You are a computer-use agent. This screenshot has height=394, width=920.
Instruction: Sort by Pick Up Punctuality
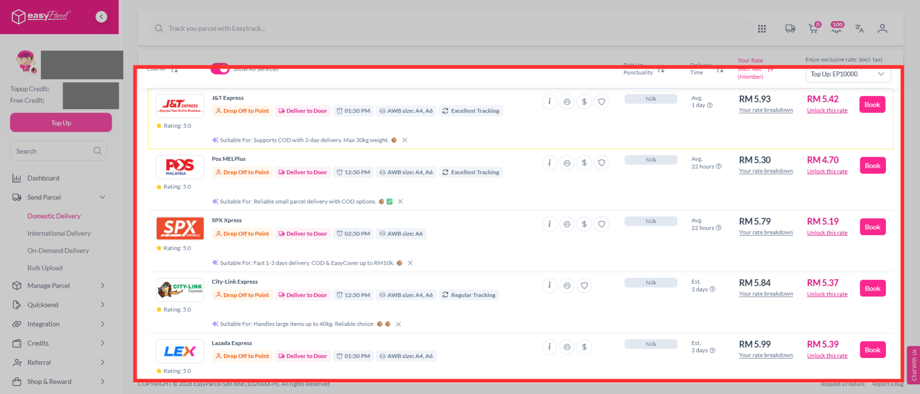pyautogui.click(x=661, y=69)
